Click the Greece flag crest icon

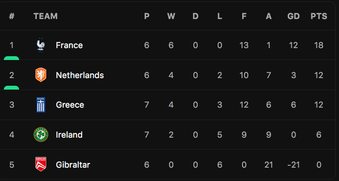[x=41, y=105]
